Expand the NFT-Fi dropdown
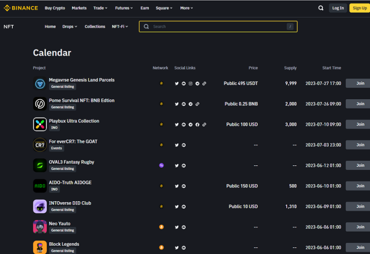The height and width of the screenshot is (254, 370). (120, 27)
